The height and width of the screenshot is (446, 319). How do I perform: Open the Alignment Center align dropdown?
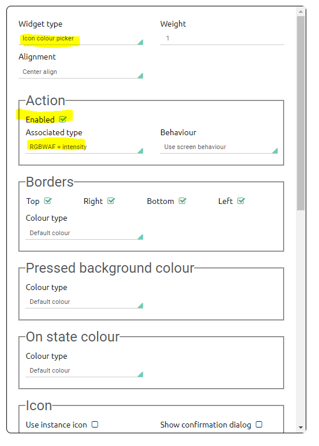click(81, 72)
